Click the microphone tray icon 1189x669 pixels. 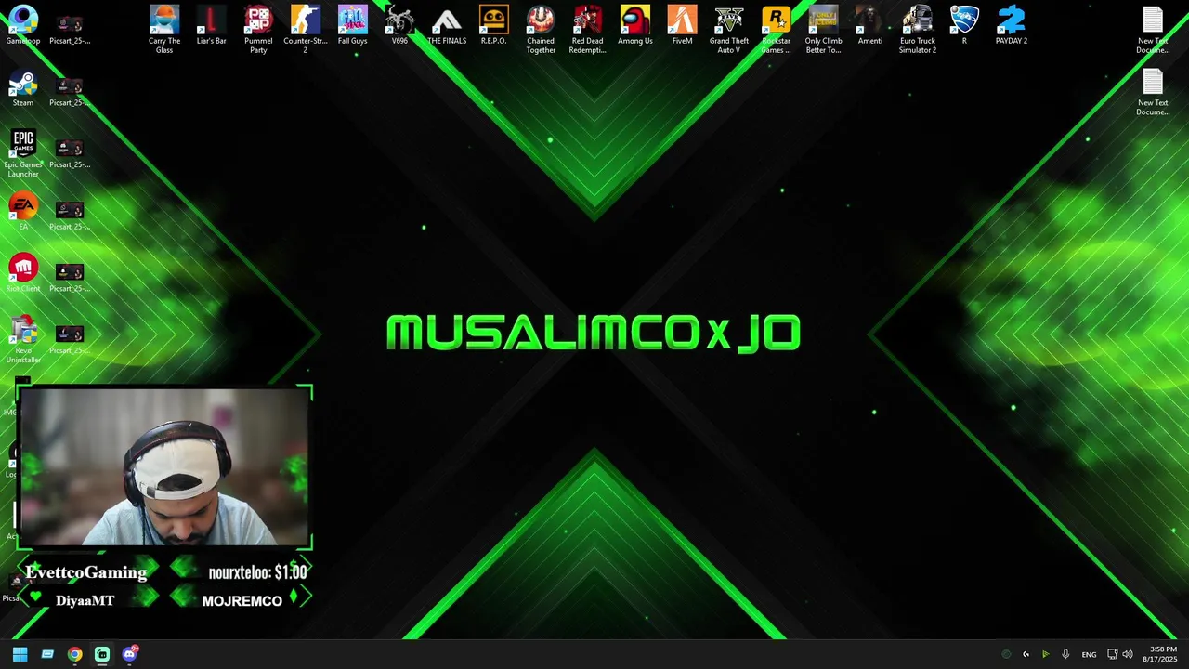1065,654
